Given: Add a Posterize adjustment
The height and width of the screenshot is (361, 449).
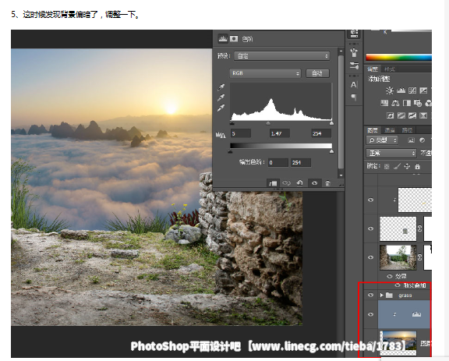Looking at the screenshot, I should 401,115.
